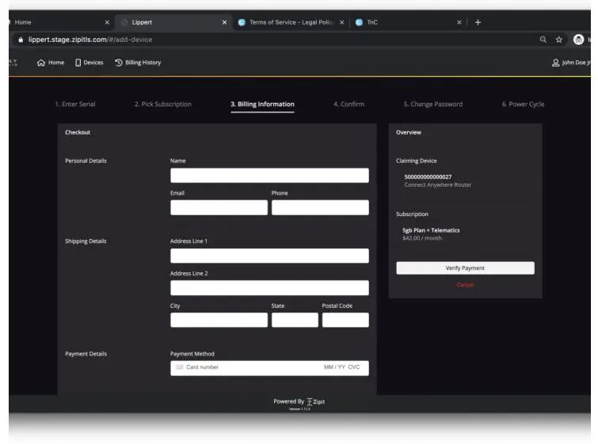Focus the Email input field
Image resolution: width=598 pixels, height=444 pixels.
pyautogui.click(x=219, y=207)
